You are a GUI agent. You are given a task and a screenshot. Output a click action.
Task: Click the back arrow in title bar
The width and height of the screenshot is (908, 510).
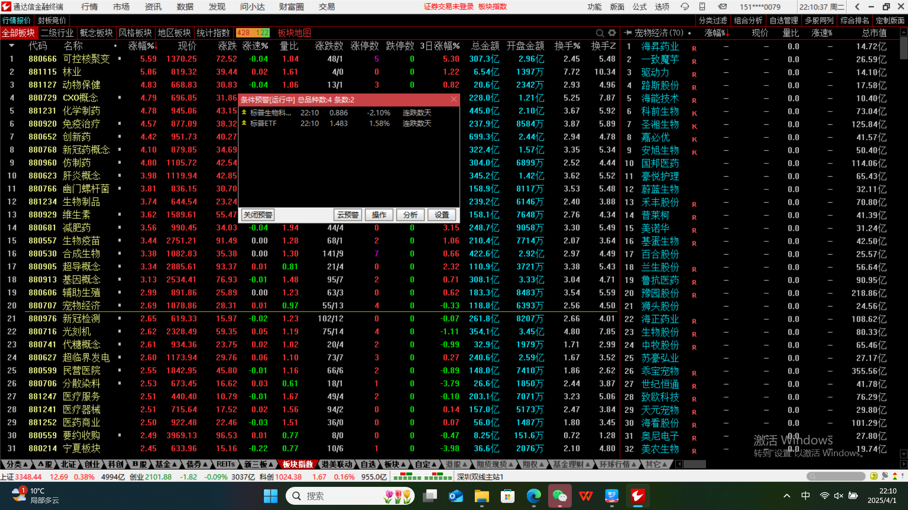[x=857, y=7]
